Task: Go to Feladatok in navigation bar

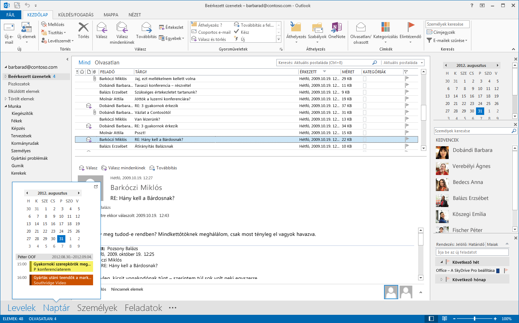Action: (x=144, y=308)
